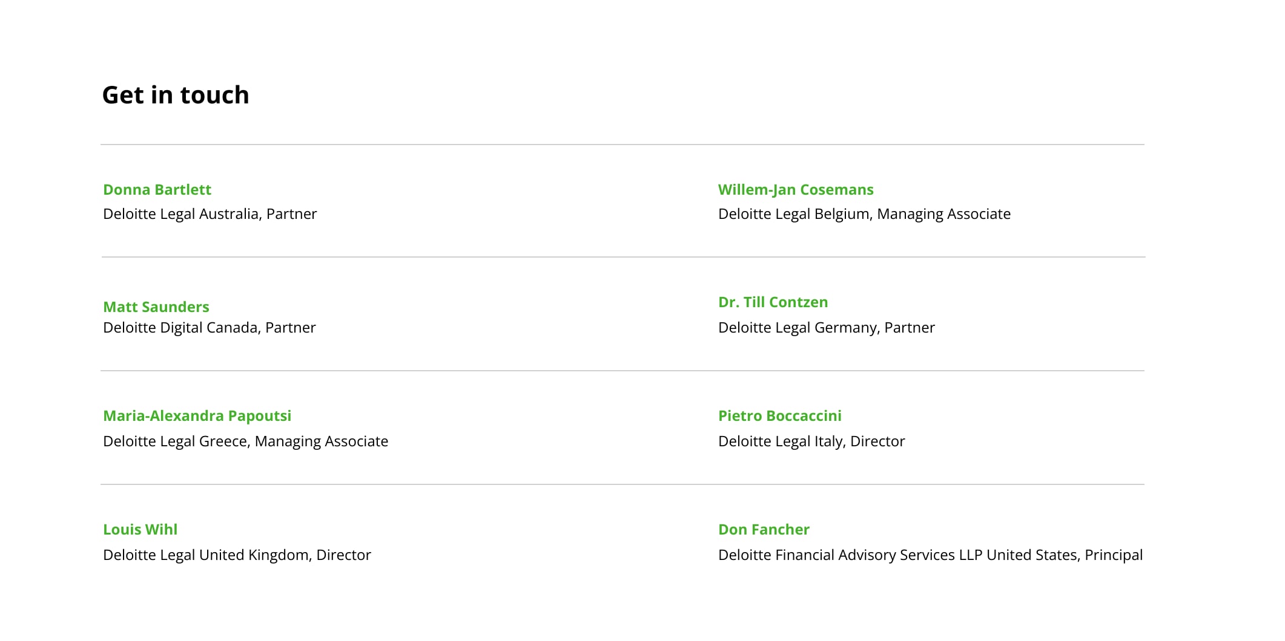Click the Donna Bartlett name link
The height and width of the screenshot is (641, 1285).
(x=157, y=190)
